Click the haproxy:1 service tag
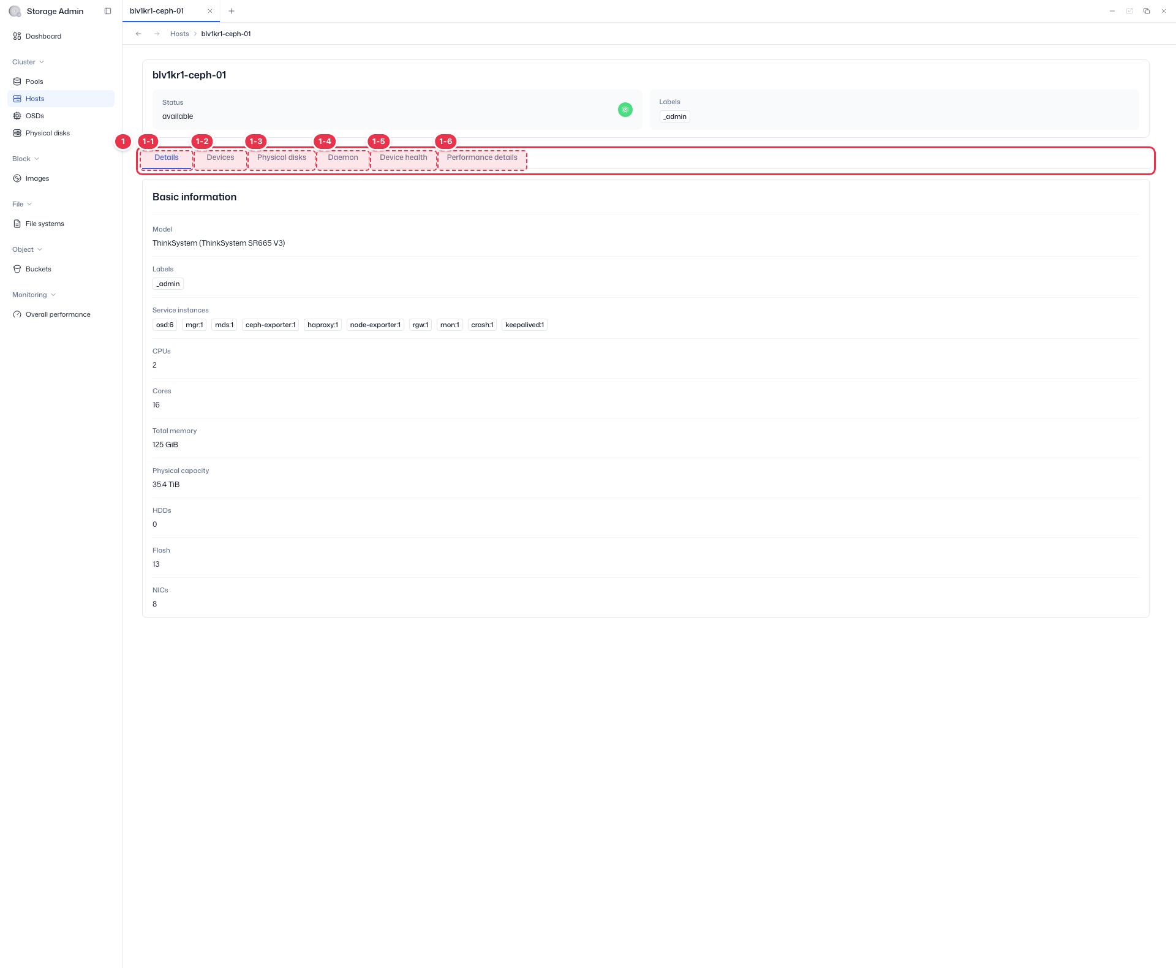The image size is (1176, 968). coord(323,325)
